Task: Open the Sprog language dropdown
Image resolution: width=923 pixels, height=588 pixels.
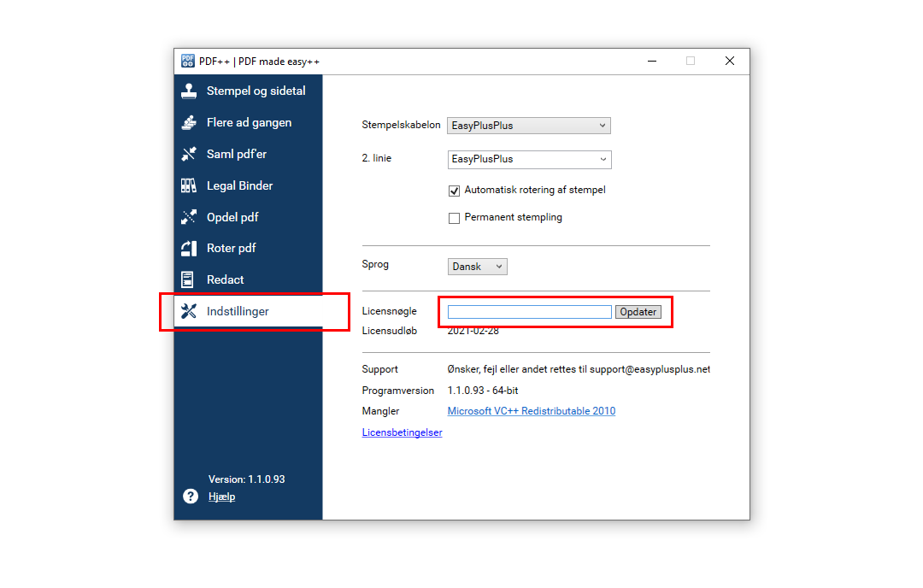Action: [478, 267]
